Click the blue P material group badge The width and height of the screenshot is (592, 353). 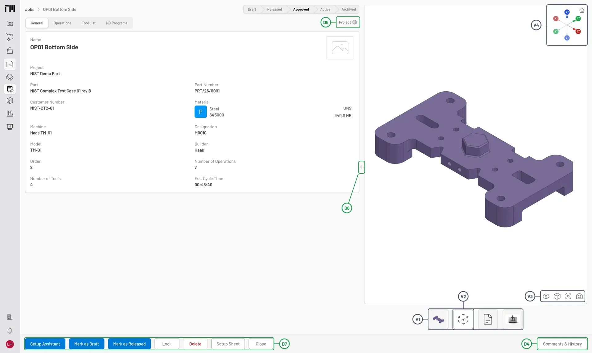coord(201,112)
